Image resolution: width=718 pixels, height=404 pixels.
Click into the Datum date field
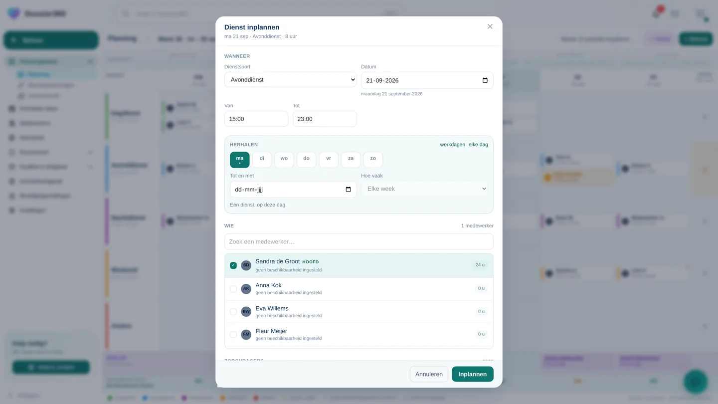click(427, 80)
